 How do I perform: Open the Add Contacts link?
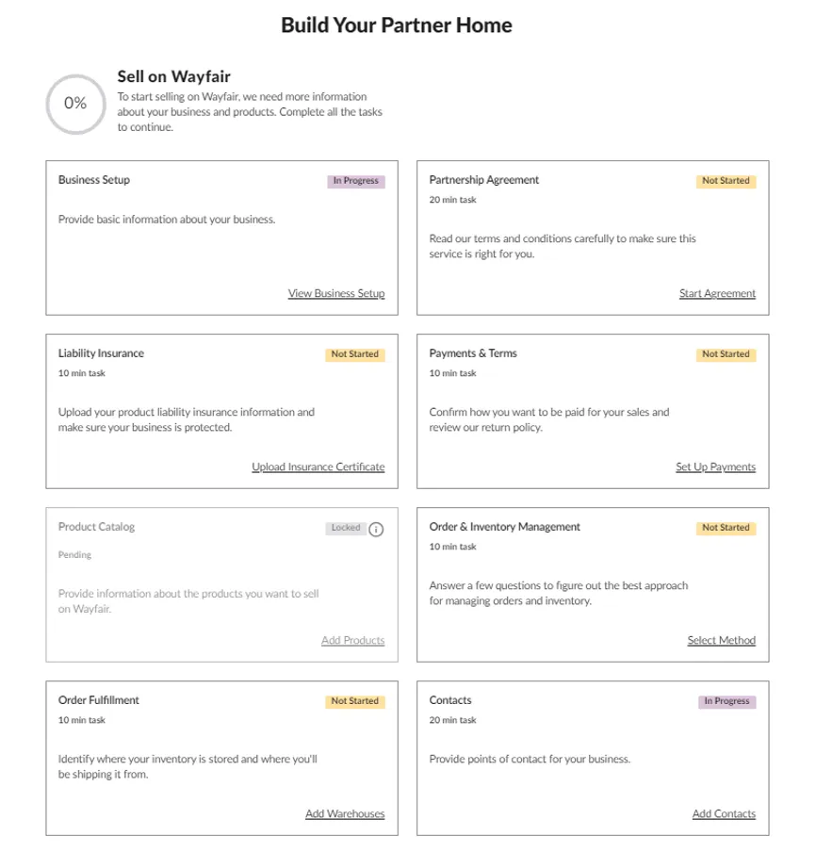point(724,813)
